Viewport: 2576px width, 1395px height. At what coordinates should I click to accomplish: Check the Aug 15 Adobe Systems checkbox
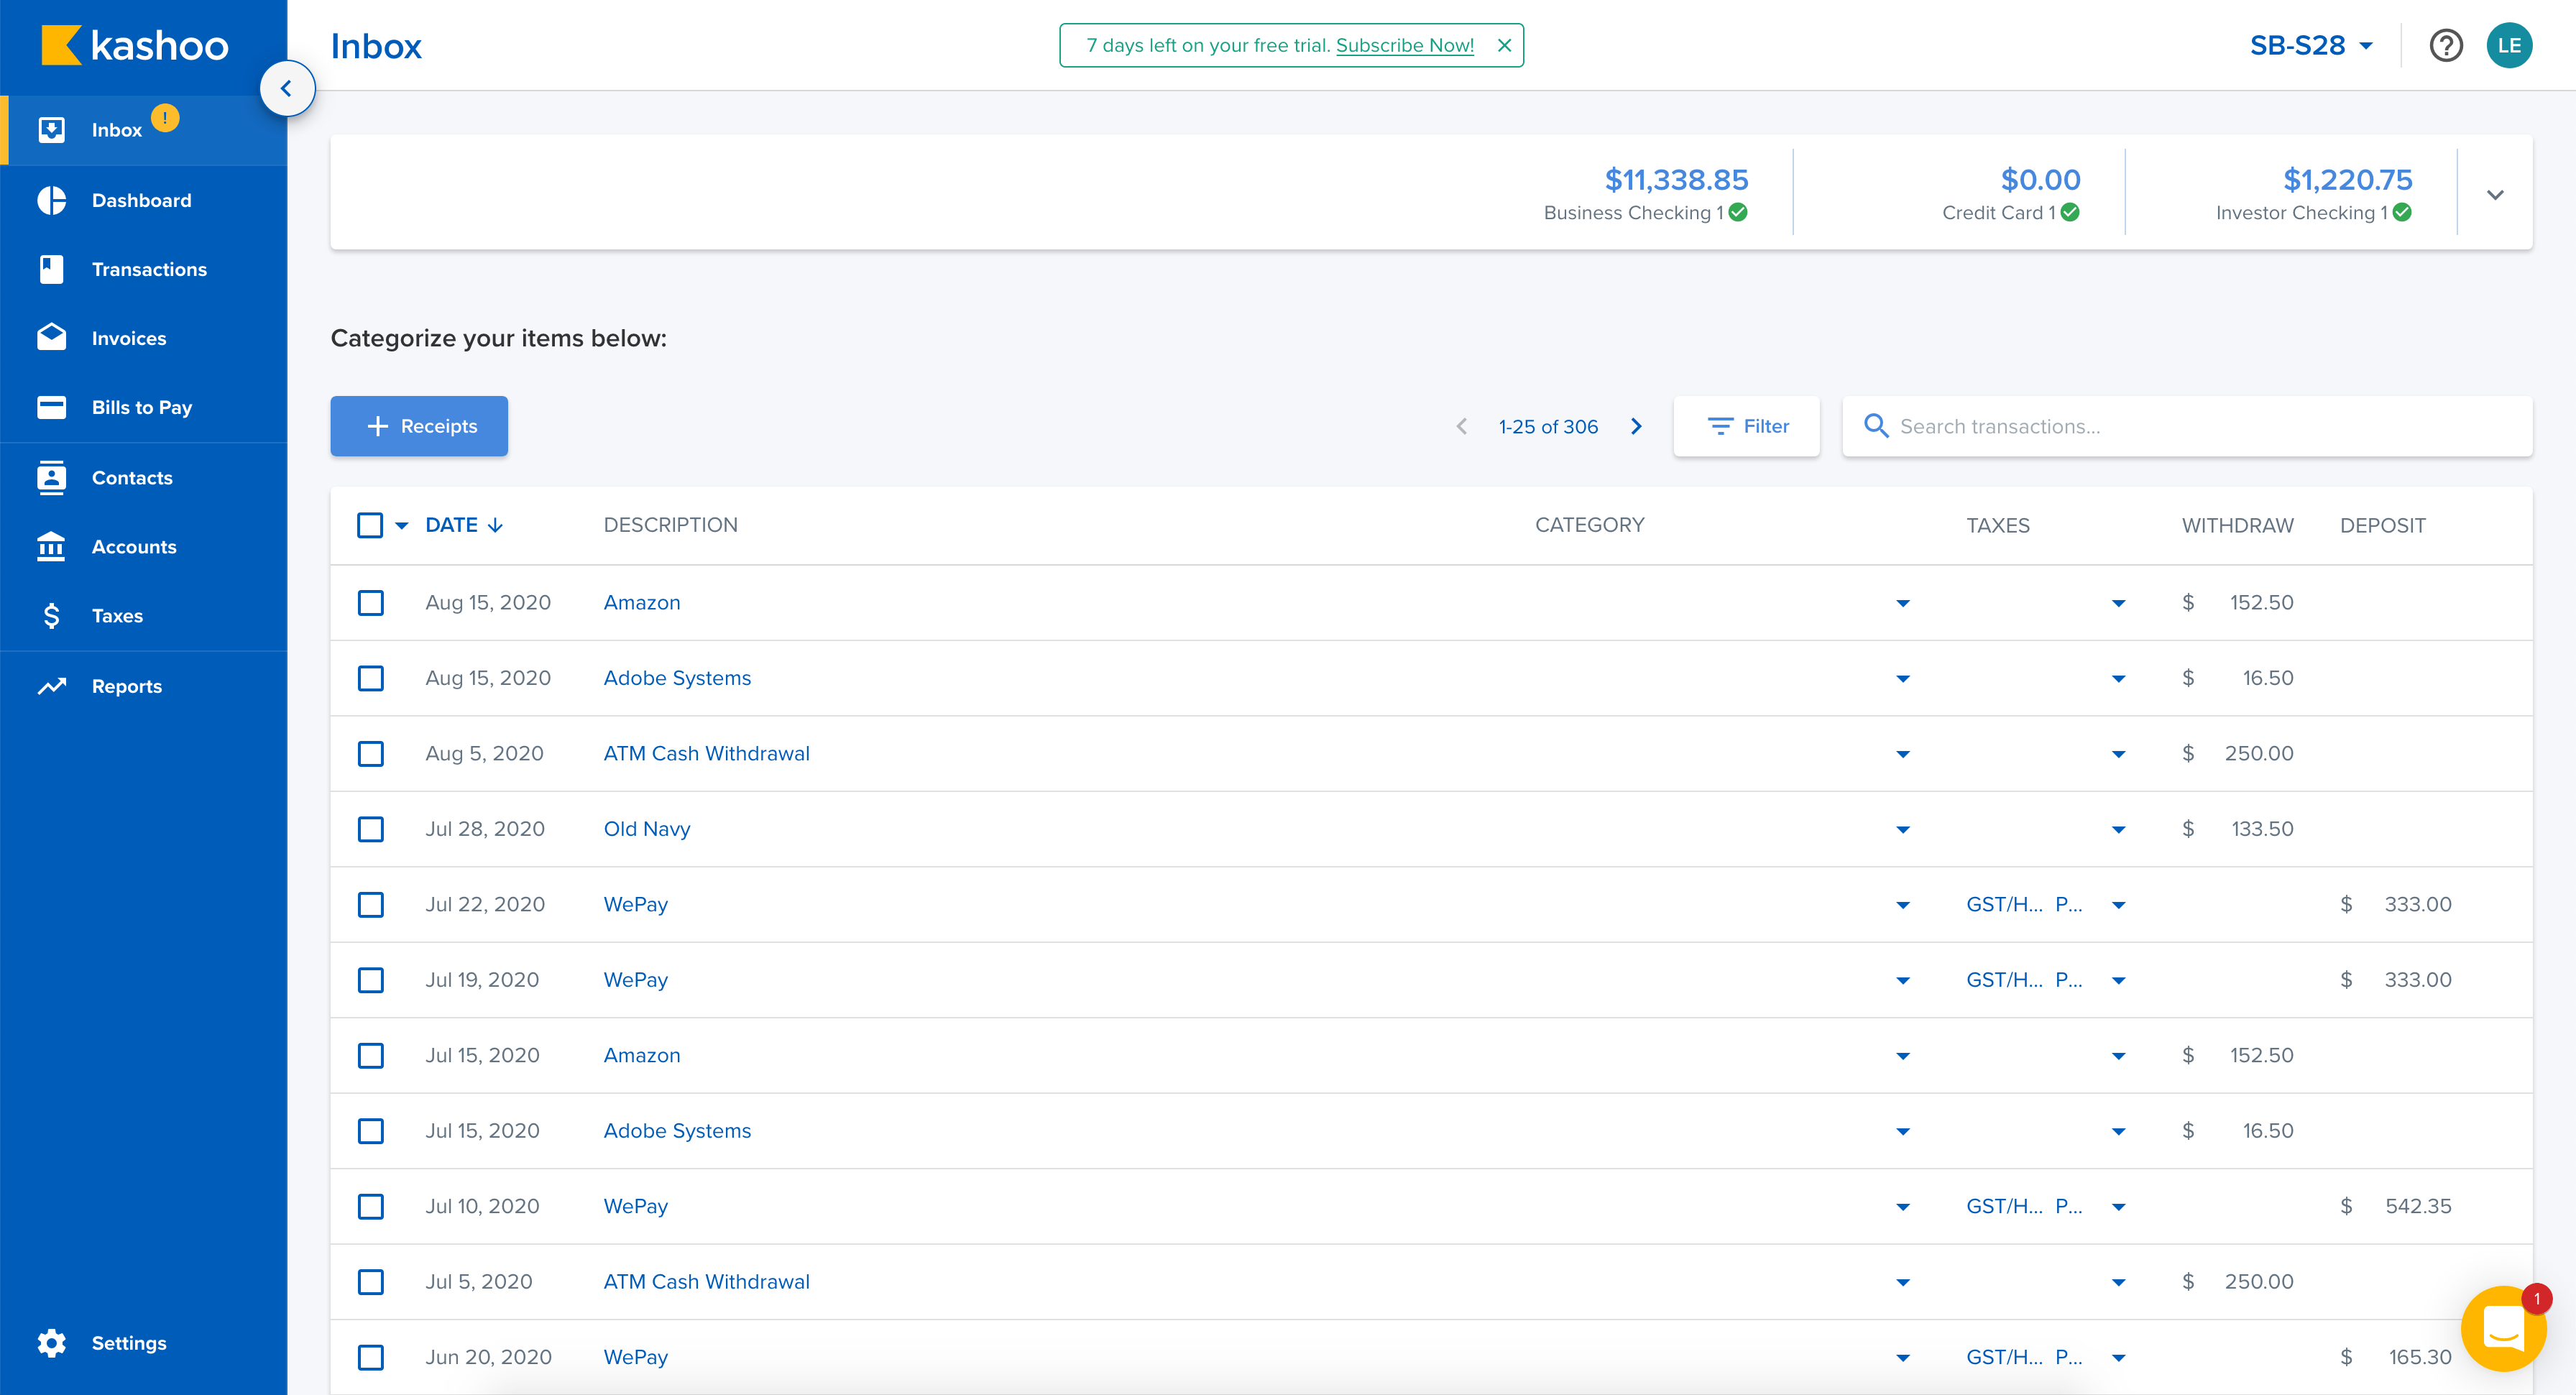click(x=370, y=678)
